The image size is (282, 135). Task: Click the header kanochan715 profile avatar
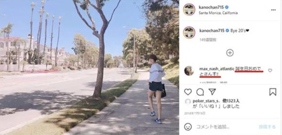coord(189,10)
